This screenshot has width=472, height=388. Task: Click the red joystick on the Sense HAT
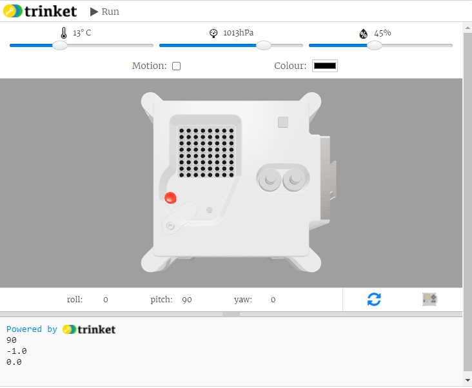[170, 198]
